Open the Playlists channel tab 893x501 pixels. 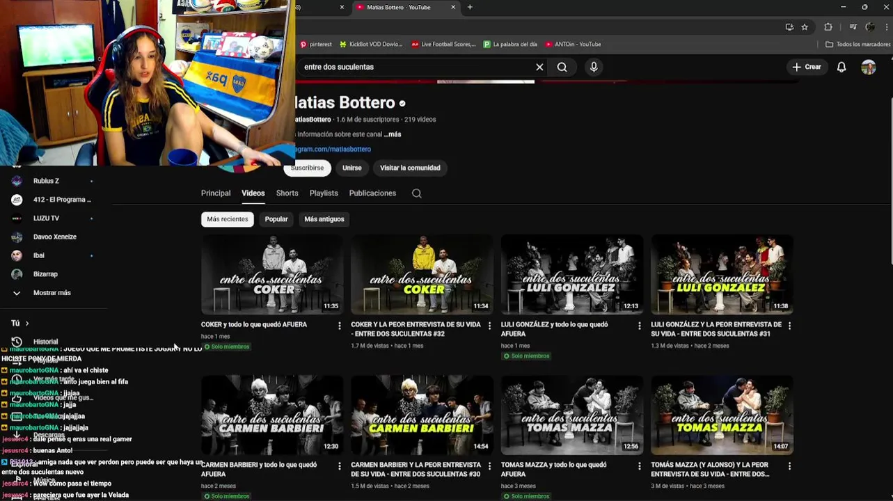click(x=324, y=193)
